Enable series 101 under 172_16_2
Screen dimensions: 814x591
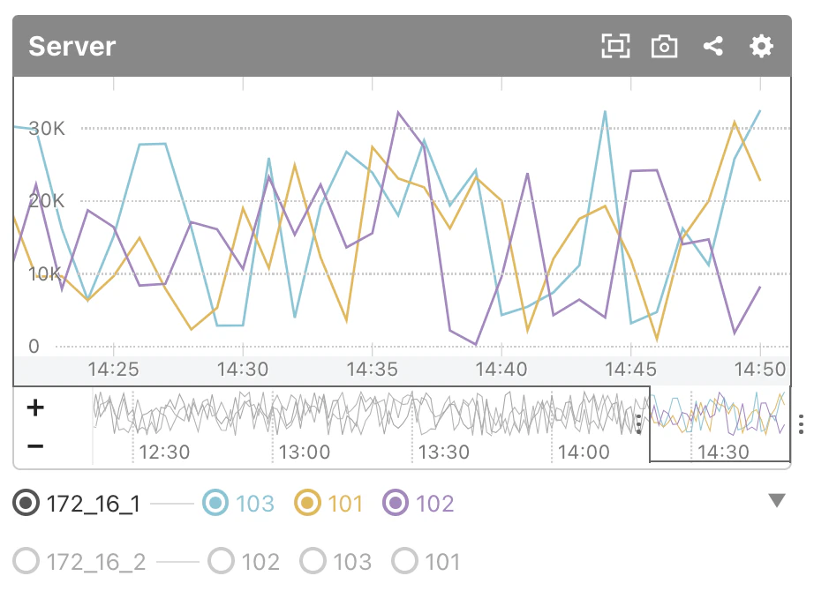404,561
